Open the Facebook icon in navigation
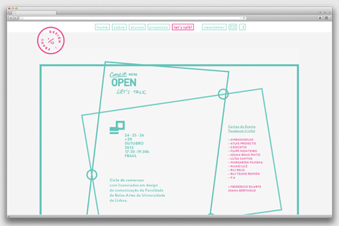339x226 pixels. 243,27
